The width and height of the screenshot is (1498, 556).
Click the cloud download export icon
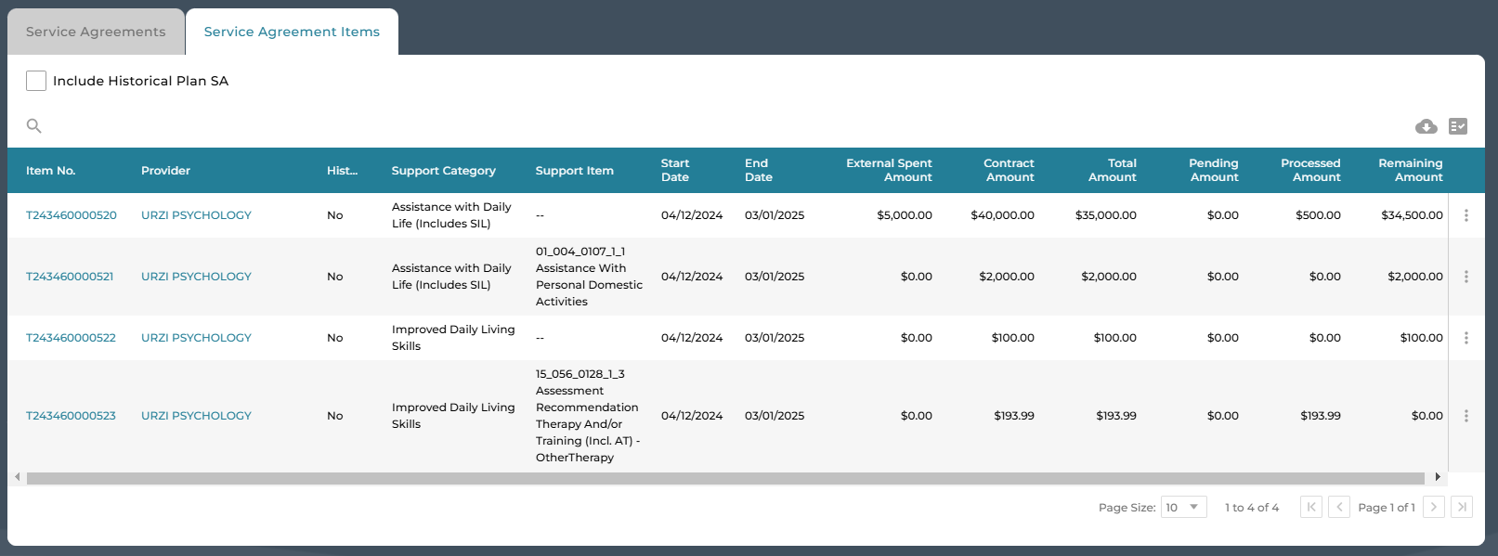pyautogui.click(x=1426, y=126)
